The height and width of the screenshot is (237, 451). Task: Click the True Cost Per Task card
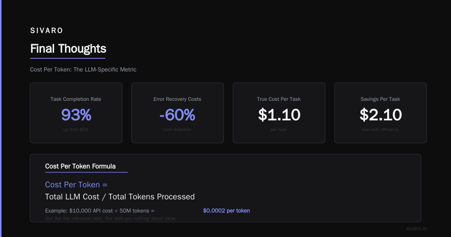(279, 113)
